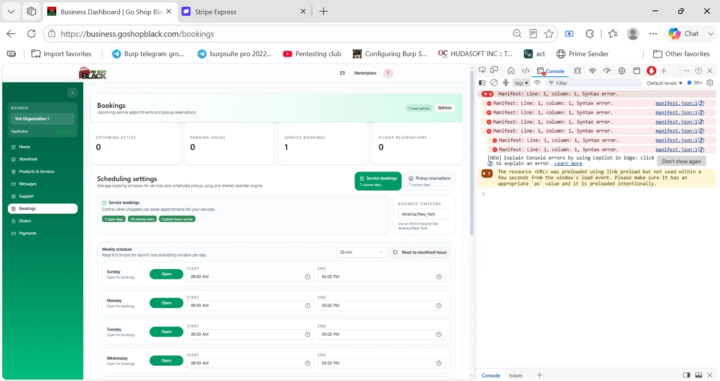
Task: Open the DevTools inspect element tool
Action: 482,70
